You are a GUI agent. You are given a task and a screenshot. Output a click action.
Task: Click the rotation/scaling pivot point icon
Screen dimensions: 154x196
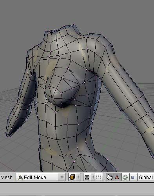[87, 177]
